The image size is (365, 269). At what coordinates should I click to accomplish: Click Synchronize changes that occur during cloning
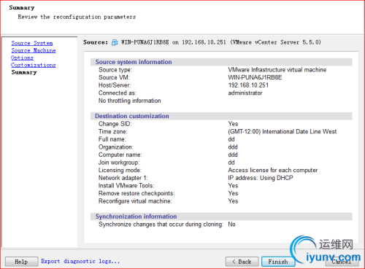tap(161, 225)
